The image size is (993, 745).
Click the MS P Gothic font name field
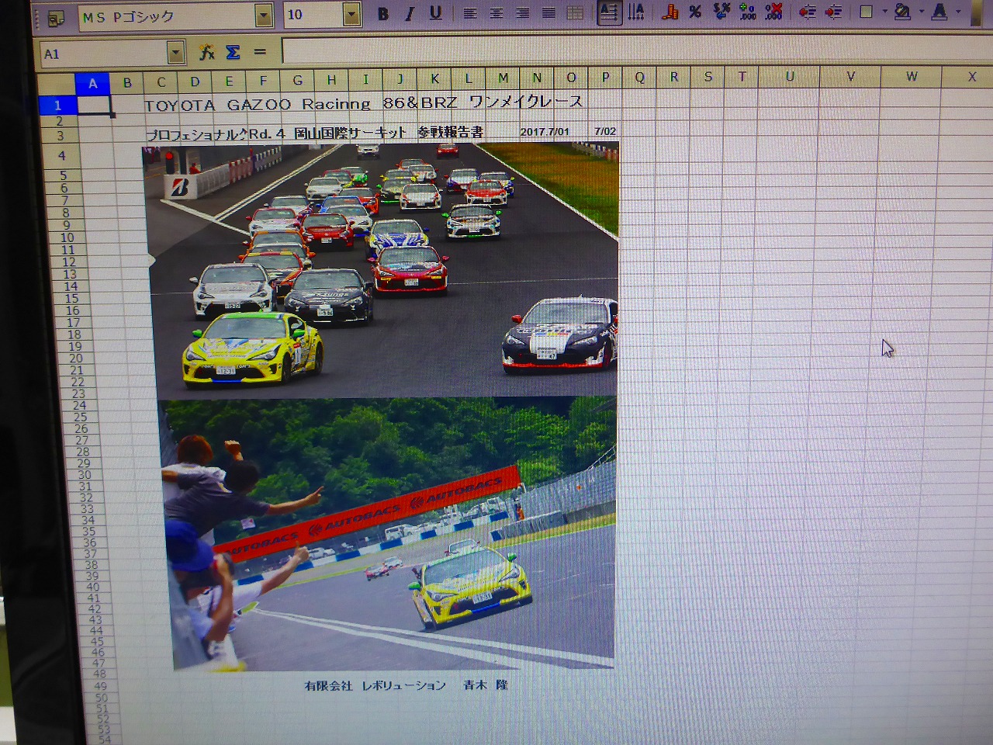[x=167, y=16]
